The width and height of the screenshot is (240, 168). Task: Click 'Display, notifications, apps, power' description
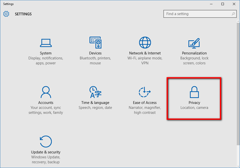46,60
